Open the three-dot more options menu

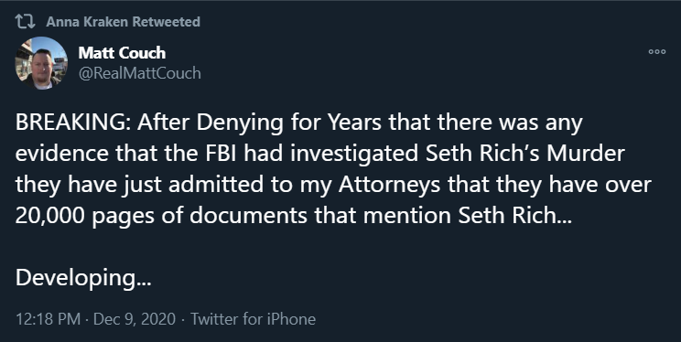(x=656, y=51)
